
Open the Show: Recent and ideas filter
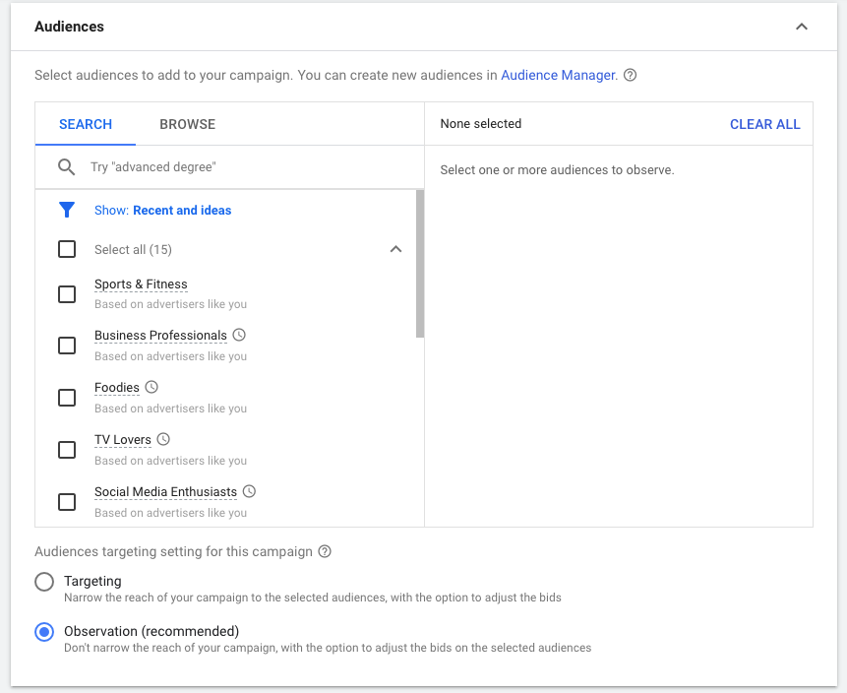(x=163, y=210)
